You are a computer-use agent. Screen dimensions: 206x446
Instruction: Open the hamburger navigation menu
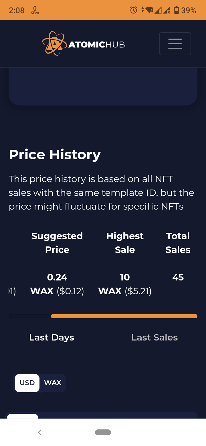pyautogui.click(x=175, y=44)
